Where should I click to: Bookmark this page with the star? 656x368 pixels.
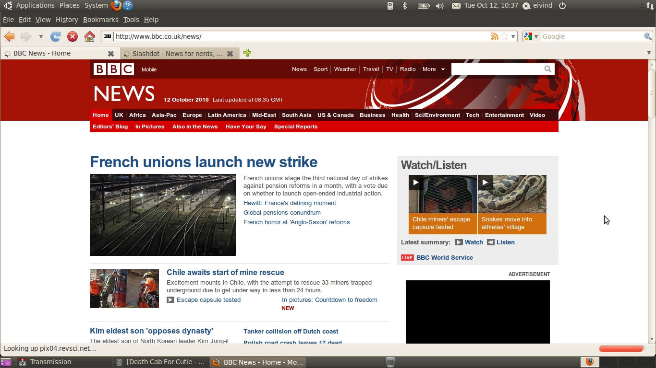(504, 36)
